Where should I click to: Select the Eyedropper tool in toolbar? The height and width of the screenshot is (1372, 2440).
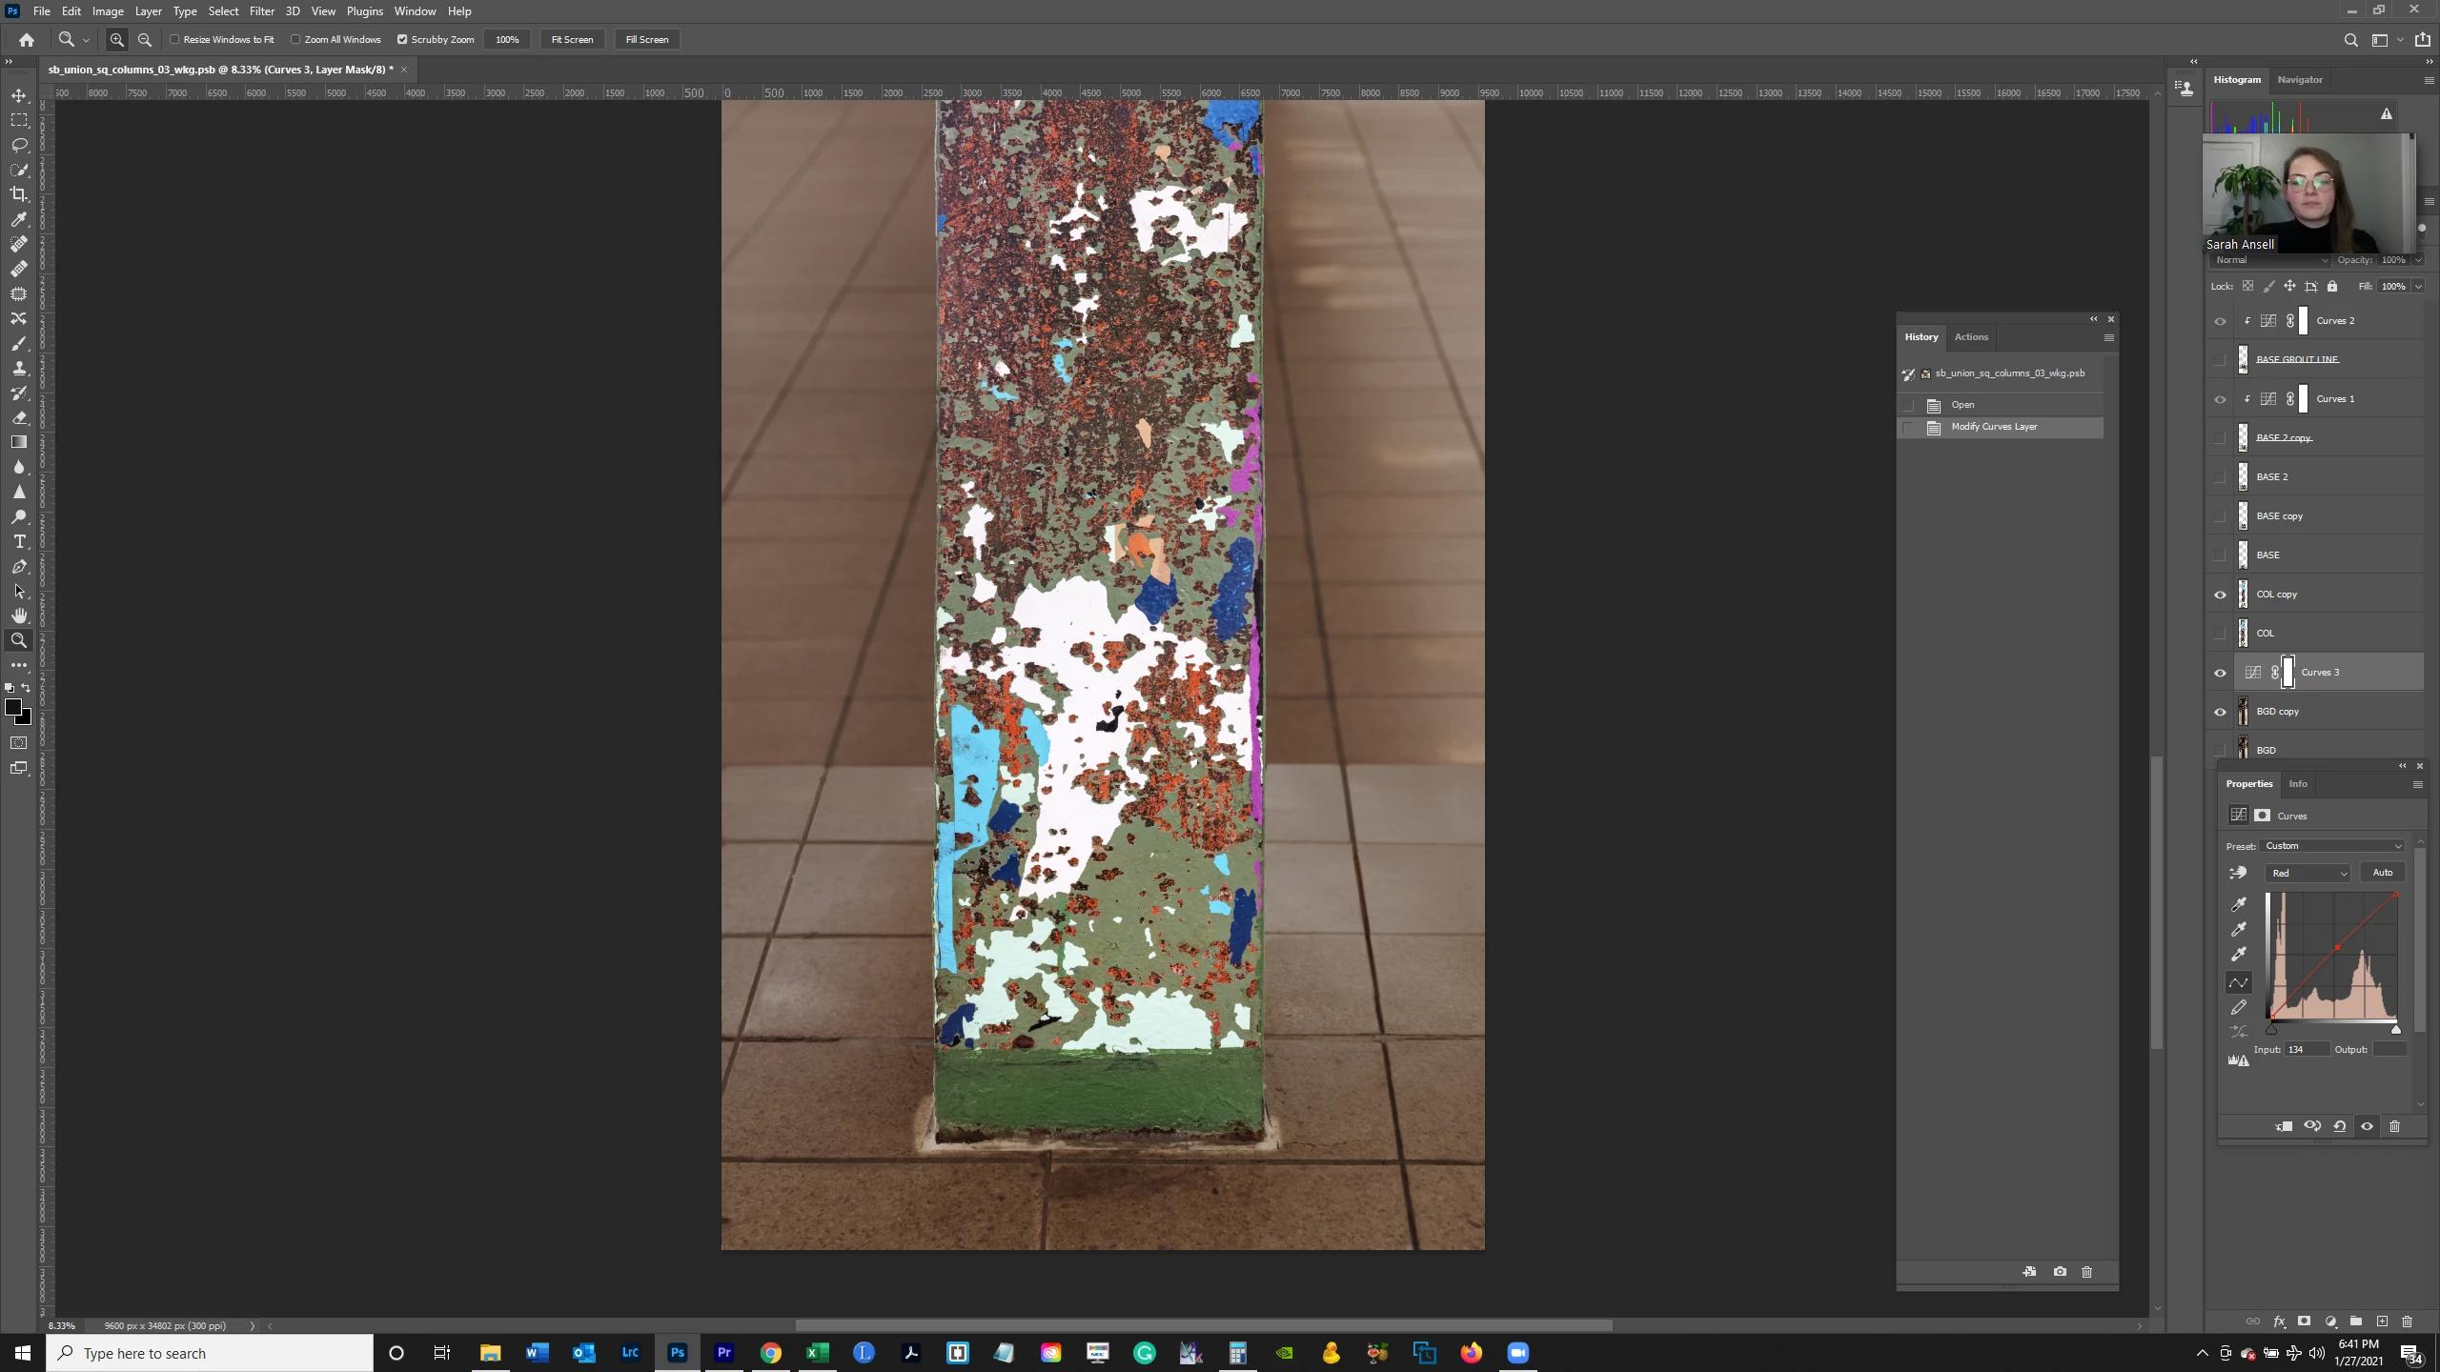(x=19, y=219)
